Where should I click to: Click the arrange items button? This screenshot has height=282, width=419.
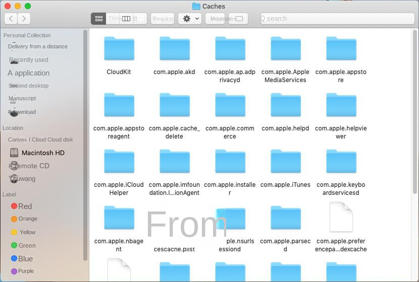pyautogui.click(x=163, y=19)
